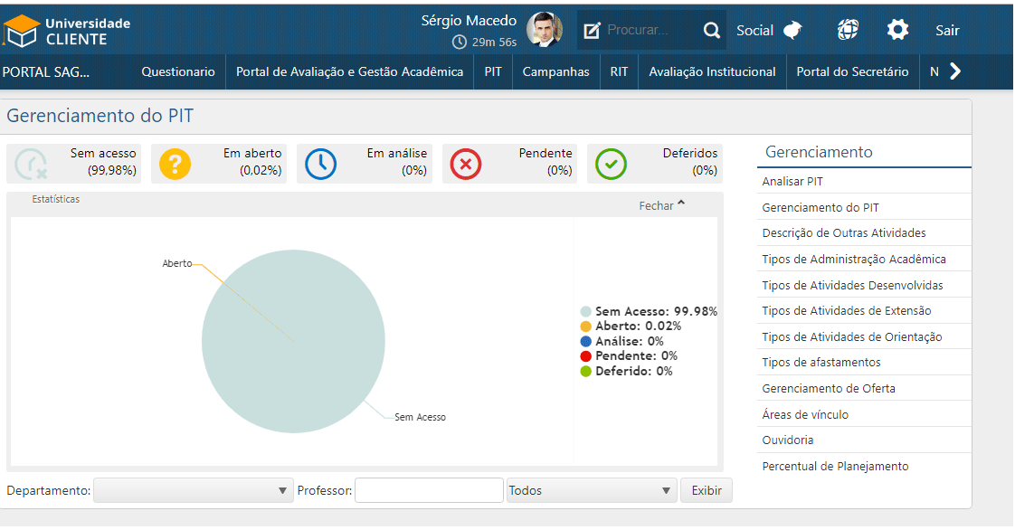This screenshot has width=1015, height=530.
Task: Open the Campanhas menu item
Action: (555, 71)
